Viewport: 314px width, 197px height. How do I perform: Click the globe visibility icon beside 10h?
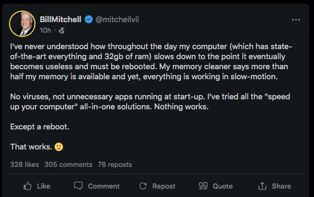click(x=61, y=31)
